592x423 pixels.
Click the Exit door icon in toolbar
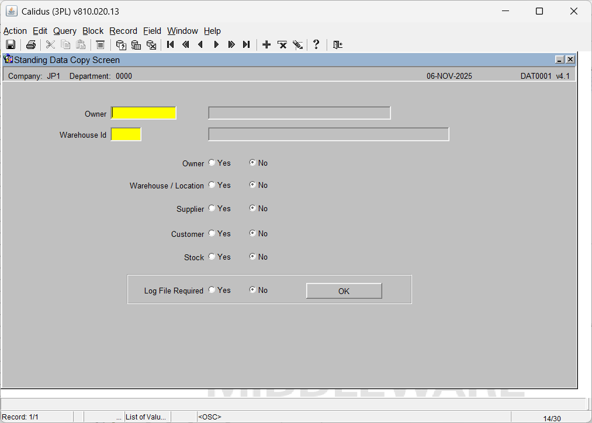(337, 45)
